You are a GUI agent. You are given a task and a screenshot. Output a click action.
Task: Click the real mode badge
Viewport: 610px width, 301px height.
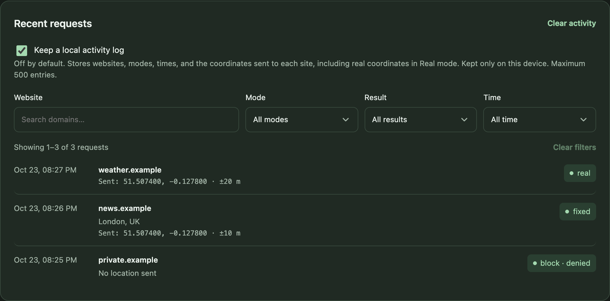click(580, 173)
